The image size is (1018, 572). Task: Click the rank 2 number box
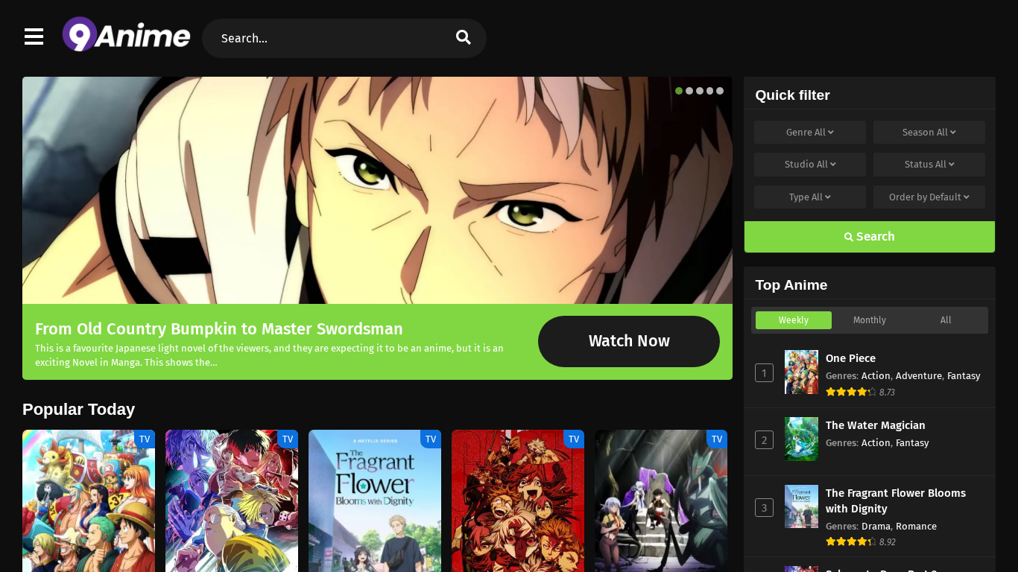coord(764,440)
